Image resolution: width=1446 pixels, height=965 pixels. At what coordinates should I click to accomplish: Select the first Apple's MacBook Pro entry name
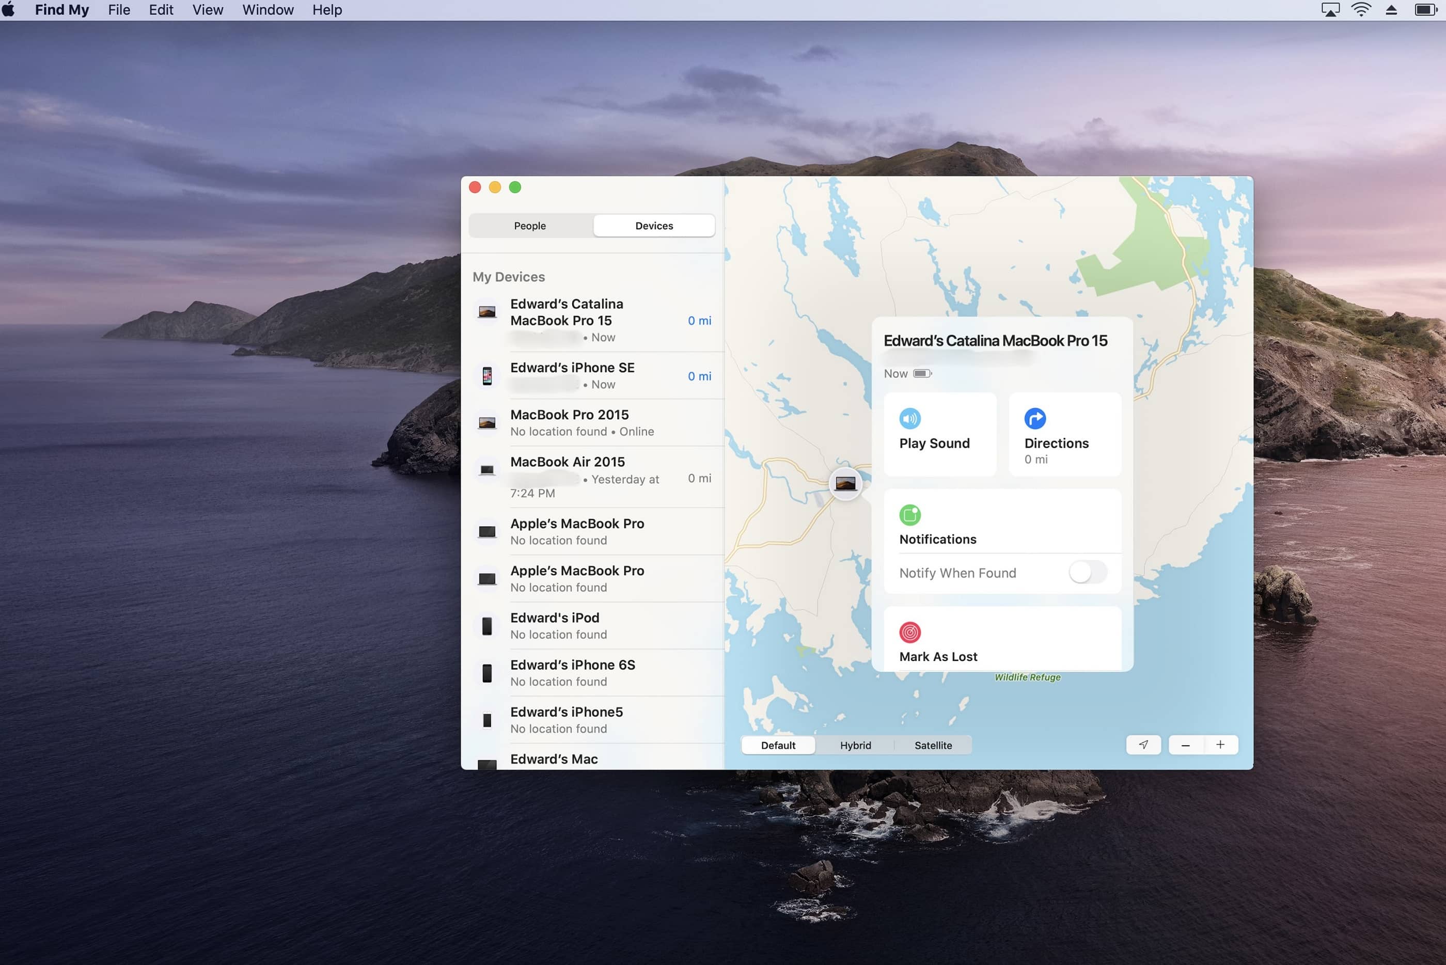click(x=577, y=524)
